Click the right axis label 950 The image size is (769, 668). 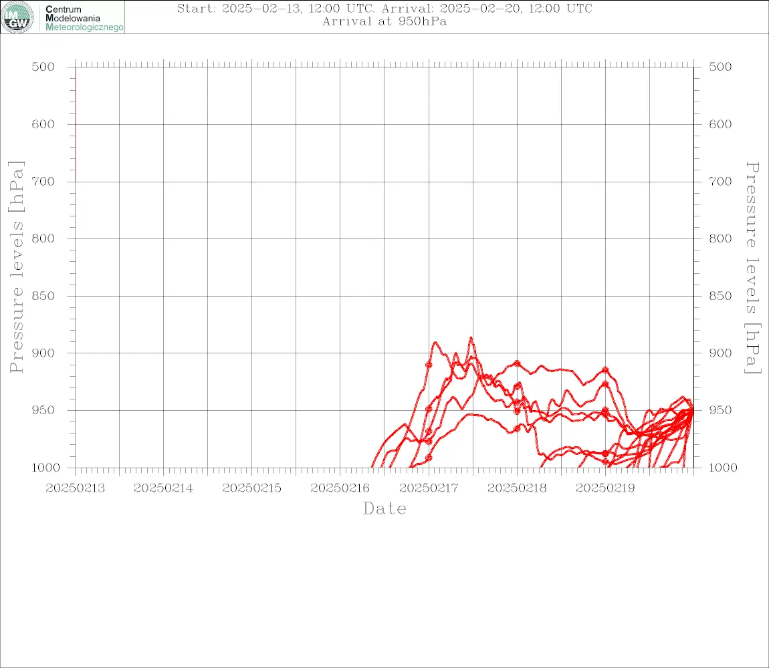tap(720, 410)
